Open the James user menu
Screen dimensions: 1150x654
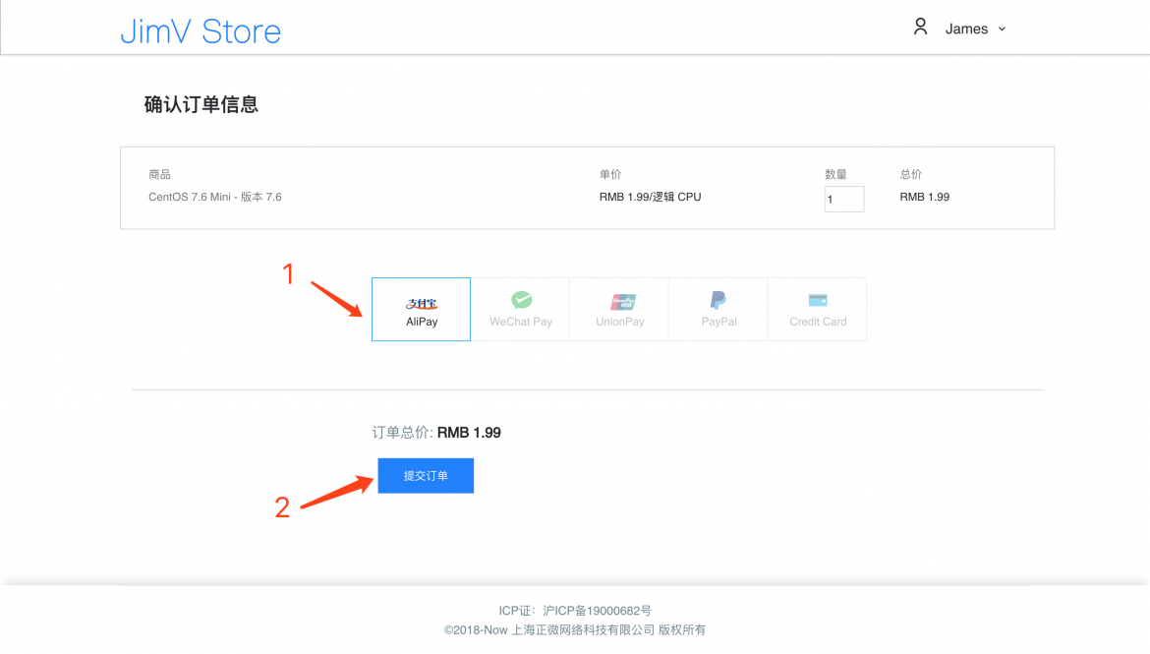[x=966, y=29]
